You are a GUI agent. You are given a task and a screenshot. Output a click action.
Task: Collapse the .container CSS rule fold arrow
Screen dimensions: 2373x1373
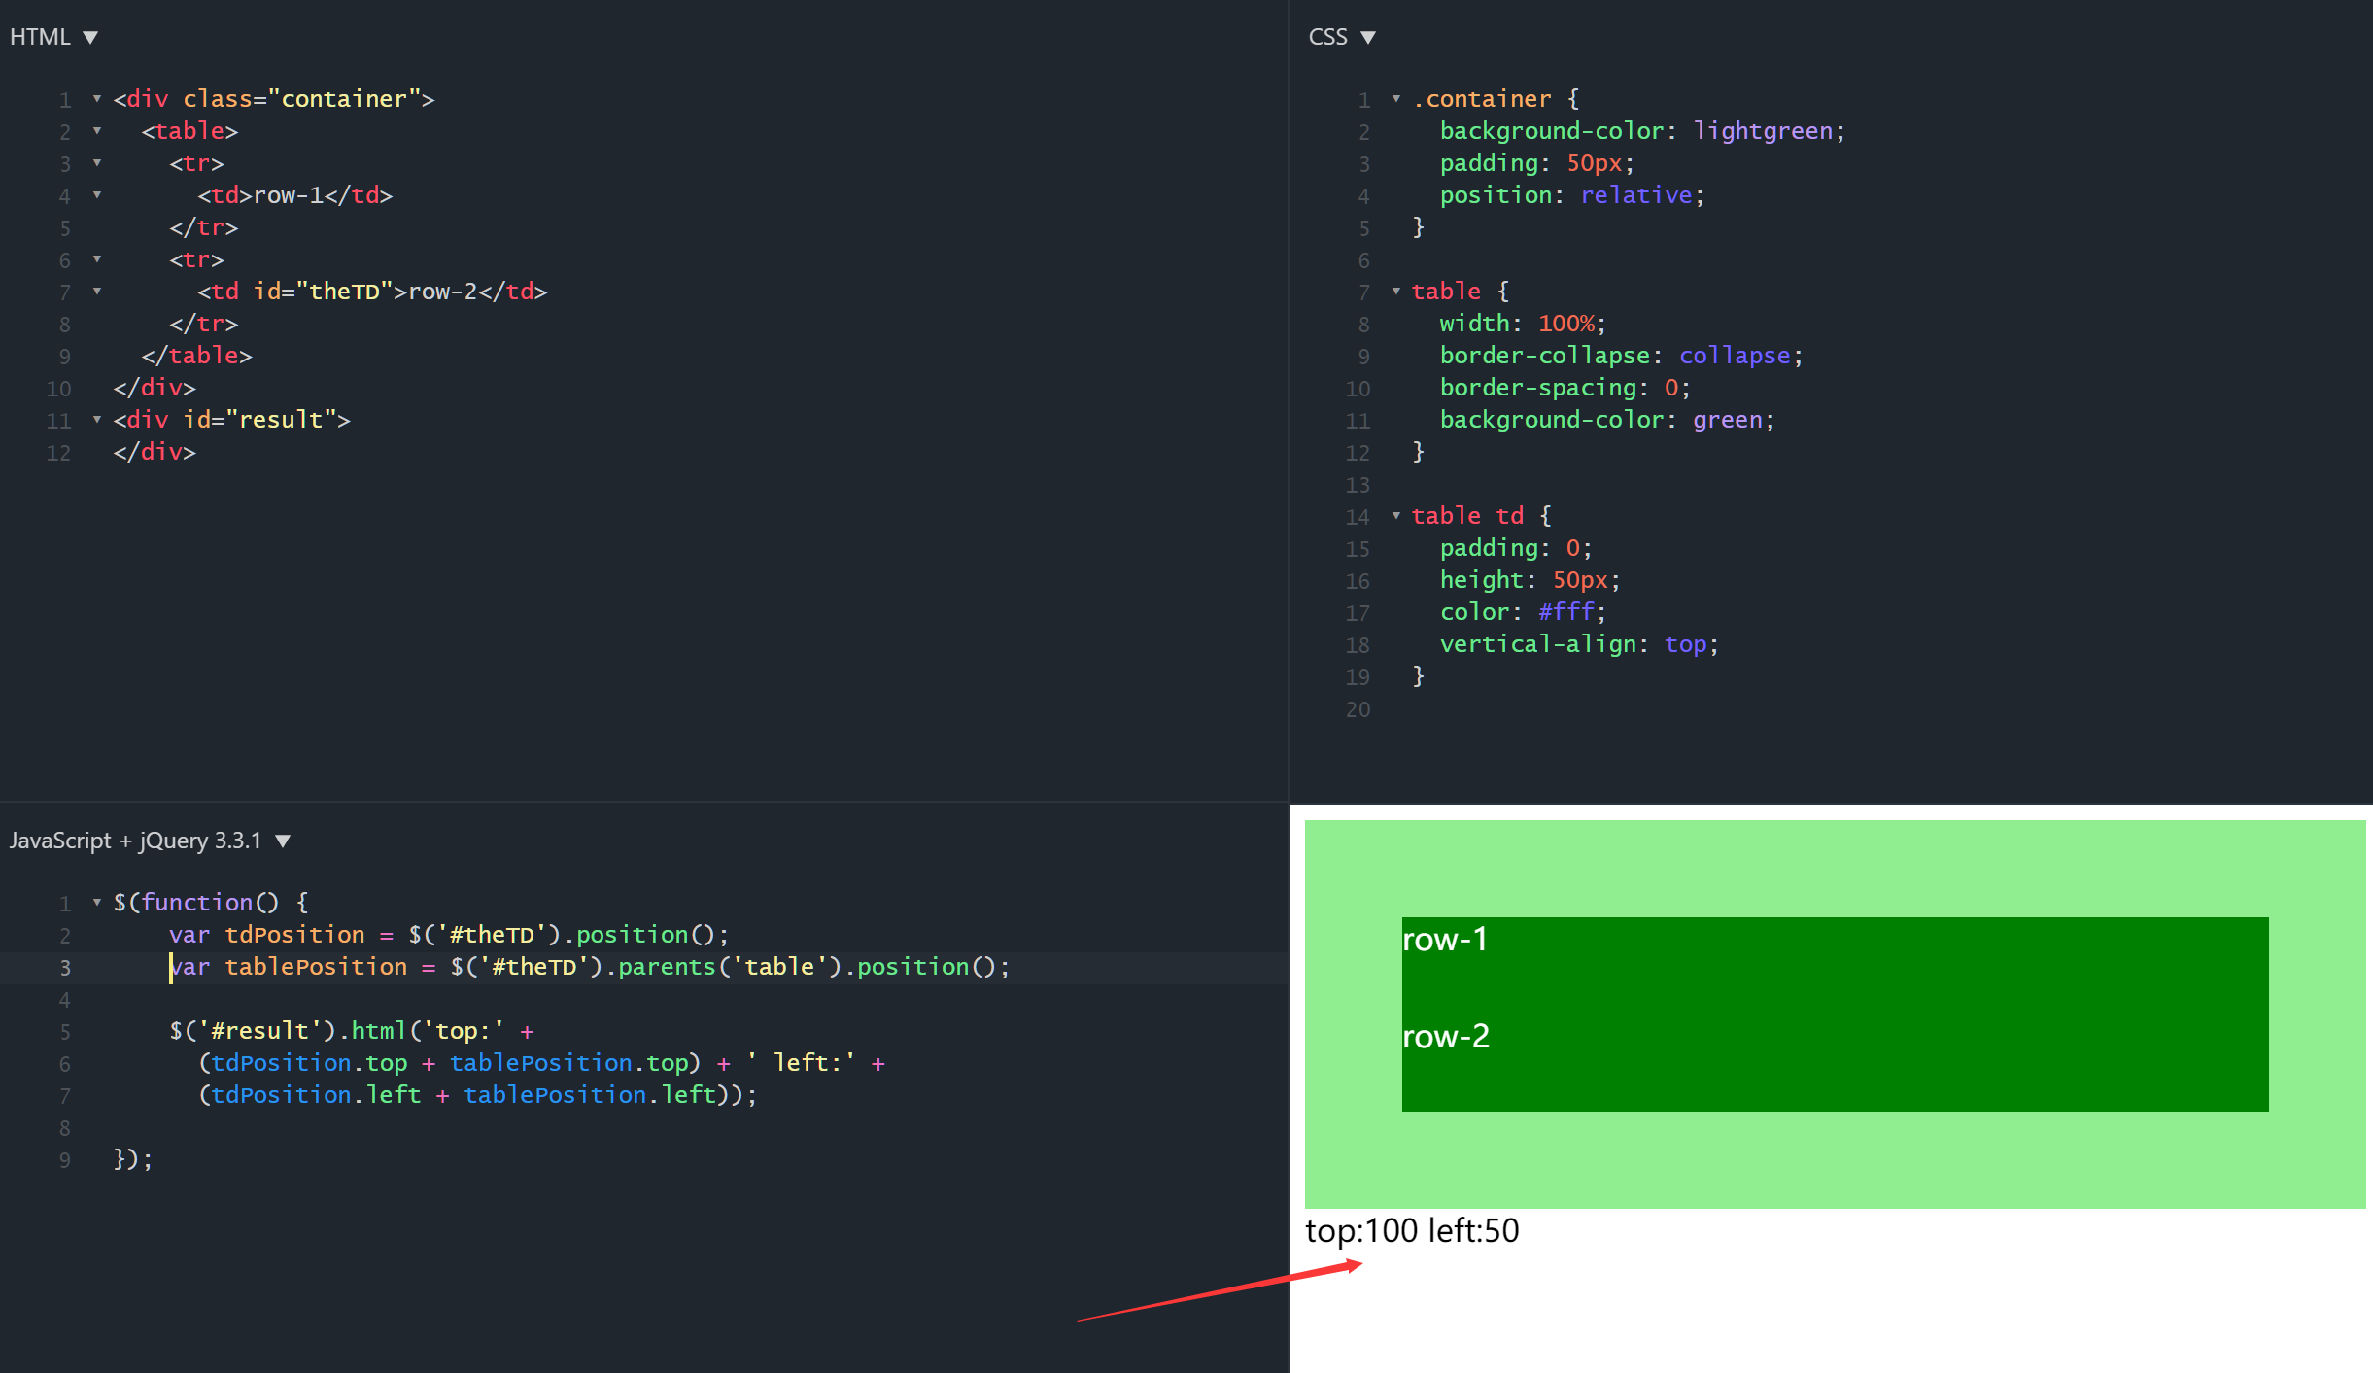click(x=1396, y=99)
